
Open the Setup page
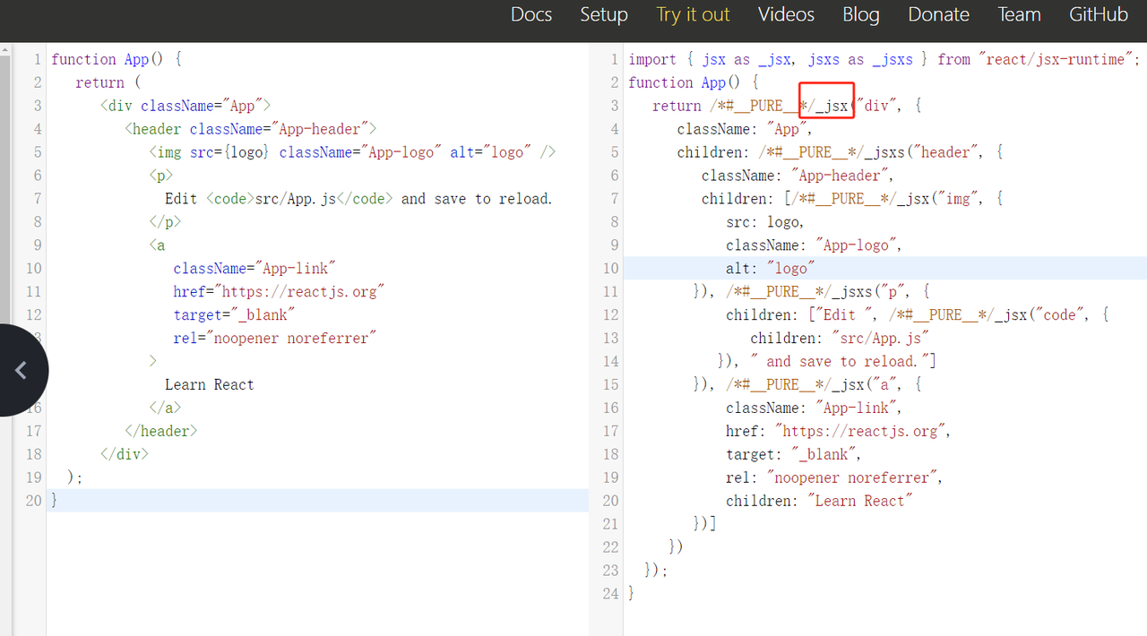[x=604, y=14]
